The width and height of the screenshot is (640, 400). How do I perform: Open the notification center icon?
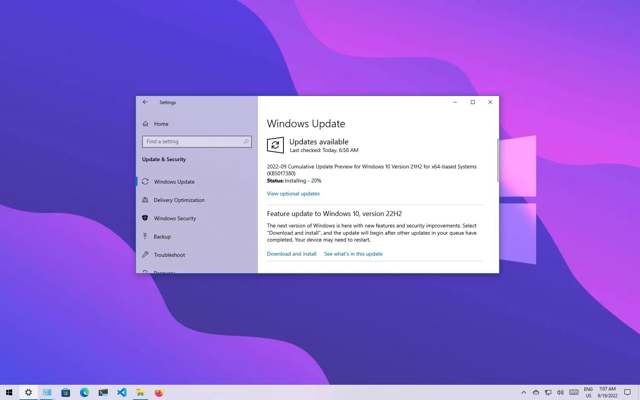tap(627, 392)
